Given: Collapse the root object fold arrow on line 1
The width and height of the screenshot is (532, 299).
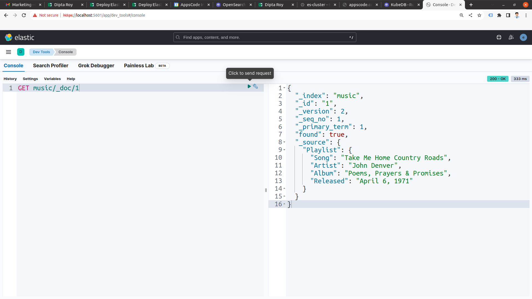Looking at the screenshot, I should click(284, 88).
